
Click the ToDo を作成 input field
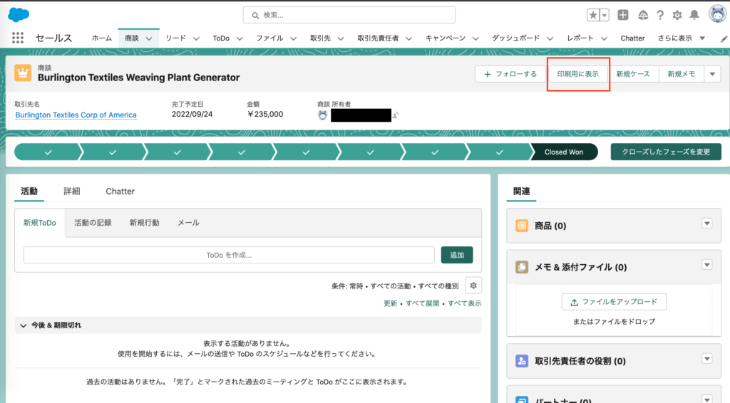[229, 255]
